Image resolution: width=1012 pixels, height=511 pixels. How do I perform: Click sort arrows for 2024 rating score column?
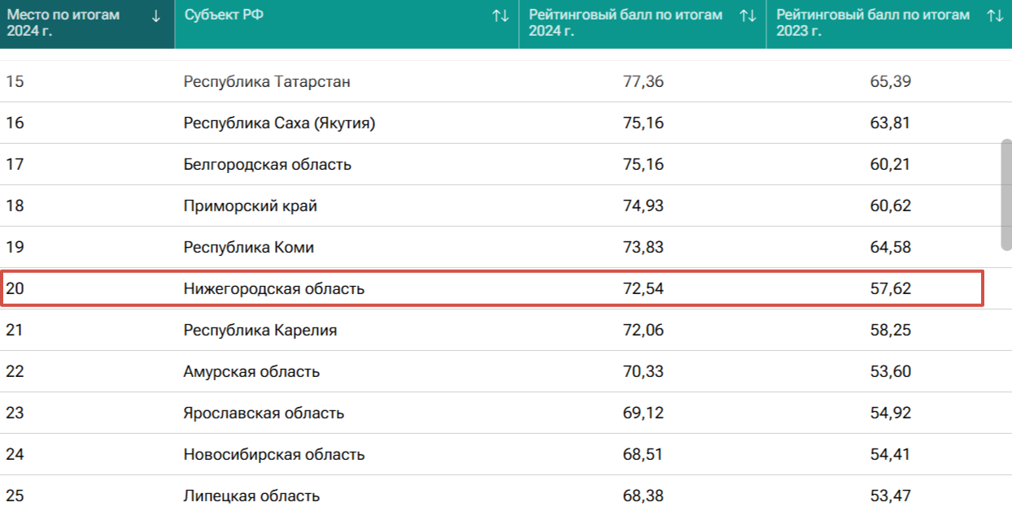(x=748, y=15)
